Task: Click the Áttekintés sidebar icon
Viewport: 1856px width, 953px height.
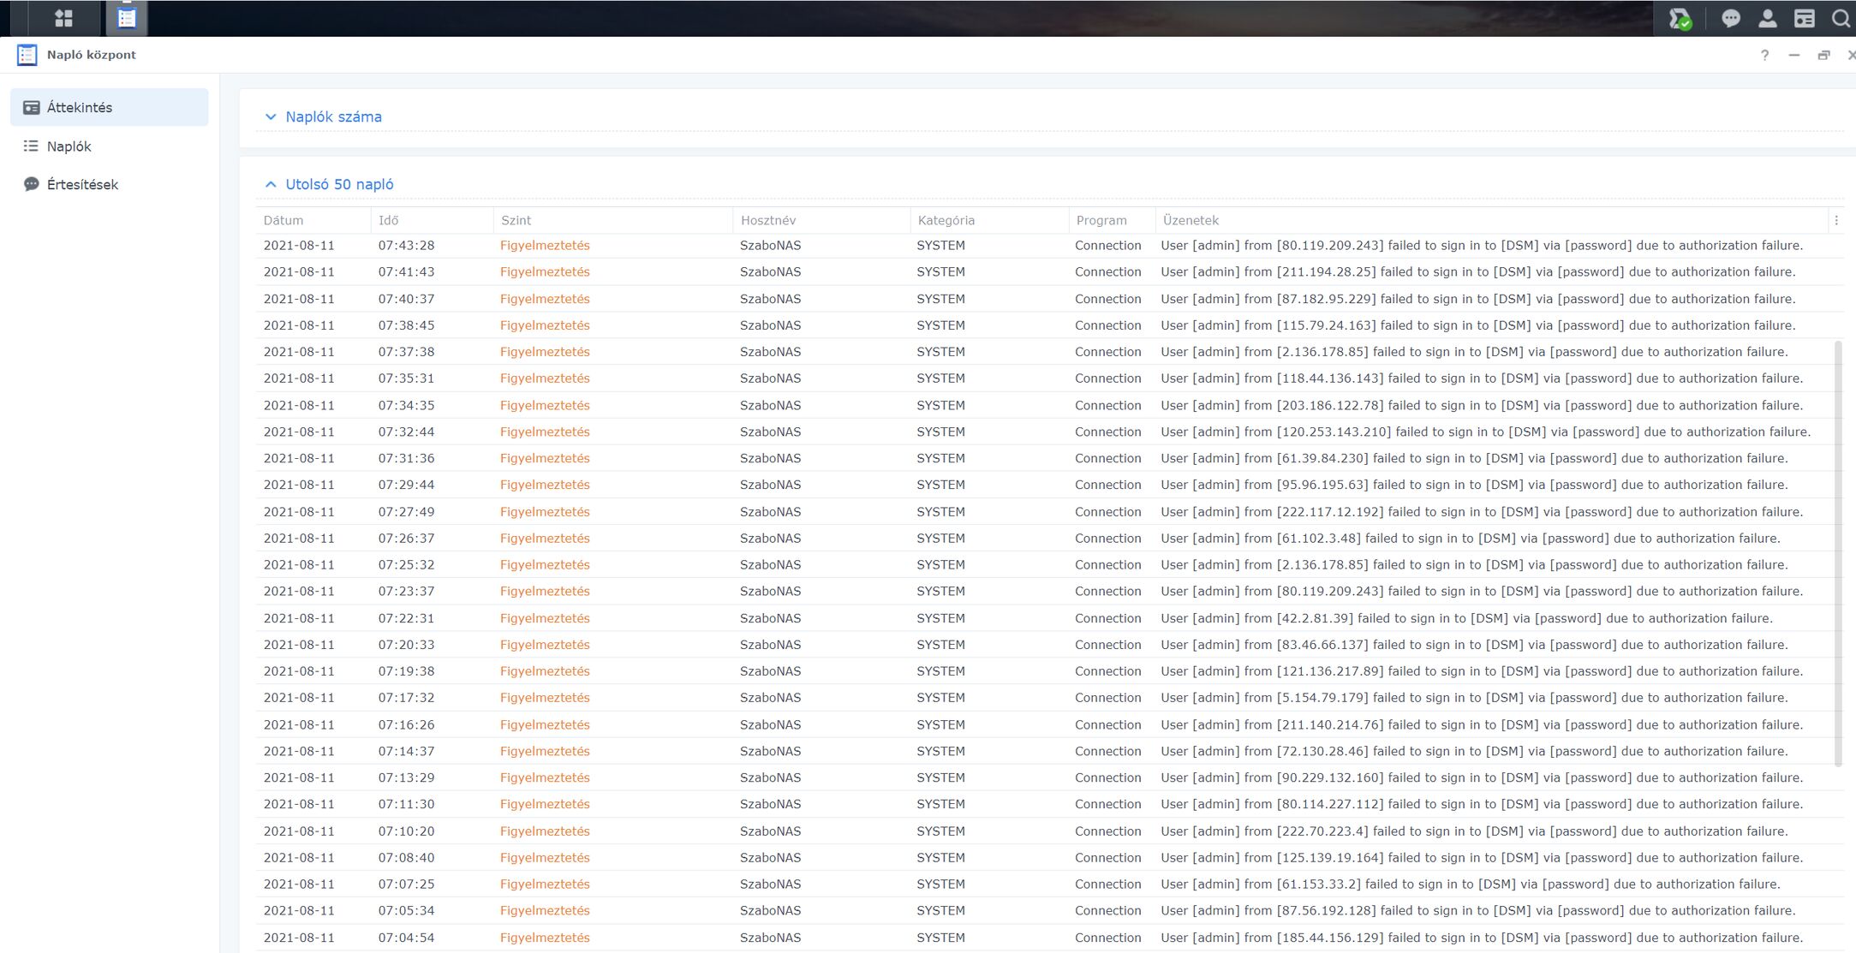Action: (x=32, y=107)
